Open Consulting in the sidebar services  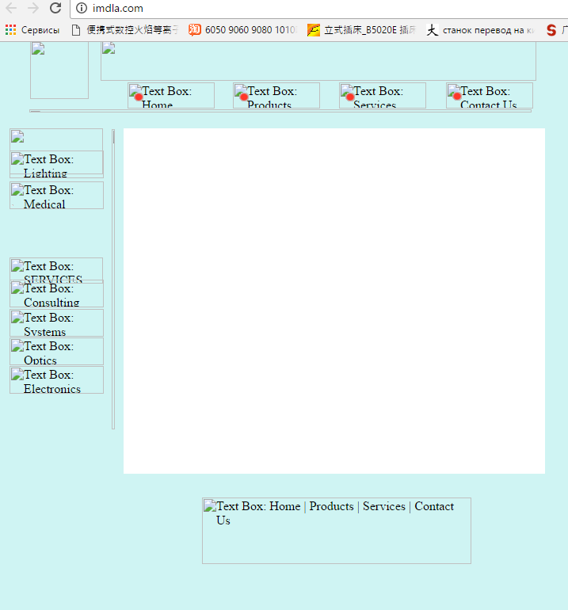(56, 295)
